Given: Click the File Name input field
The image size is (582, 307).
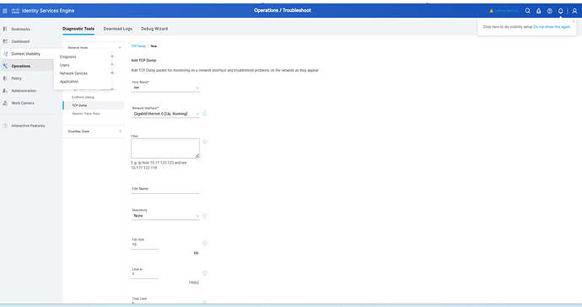Looking at the screenshot, I should click(x=165, y=189).
